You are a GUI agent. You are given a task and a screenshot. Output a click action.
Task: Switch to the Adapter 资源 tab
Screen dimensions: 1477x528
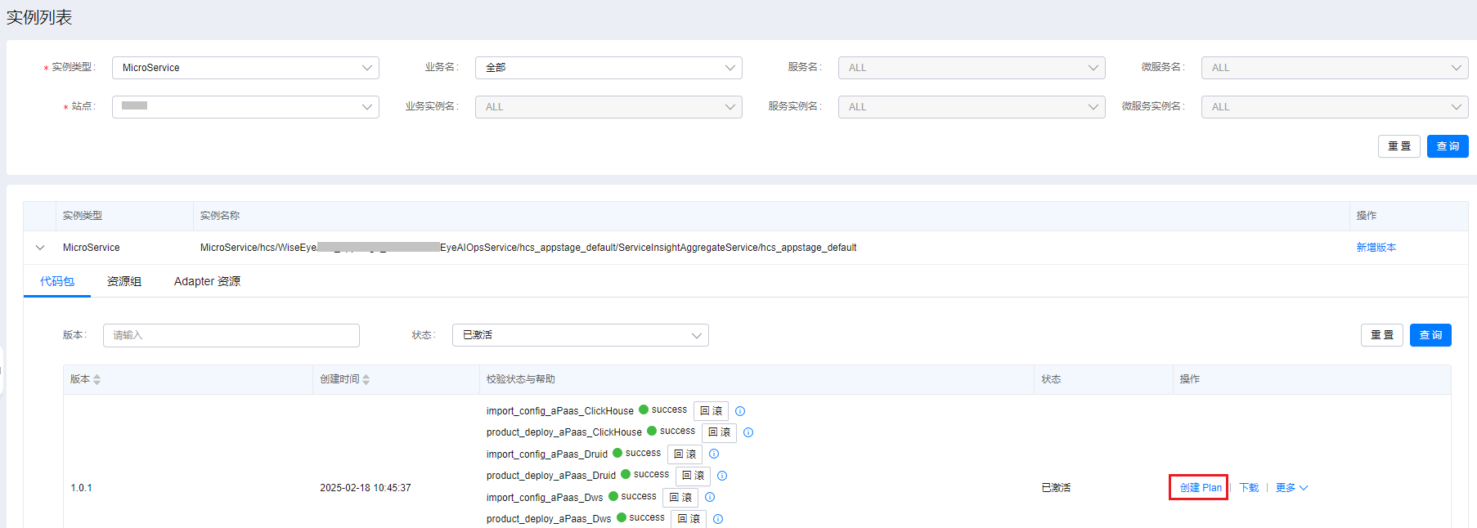207,281
